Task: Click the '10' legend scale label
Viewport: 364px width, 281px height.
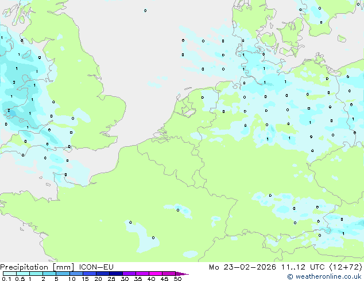Action: [x=72, y=279]
